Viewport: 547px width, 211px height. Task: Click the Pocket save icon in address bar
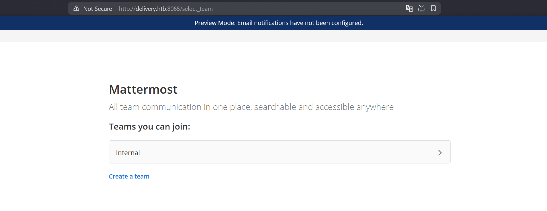[x=421, y=9]
